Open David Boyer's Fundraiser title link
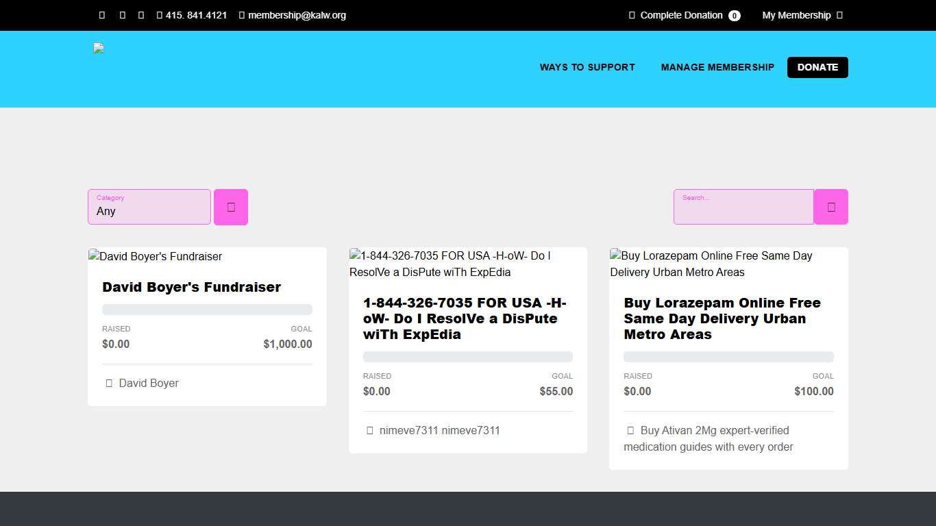The height and width of the screenshot is (526, 936). (x=192, y=287)
